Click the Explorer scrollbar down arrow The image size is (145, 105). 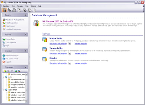point(26,102)
